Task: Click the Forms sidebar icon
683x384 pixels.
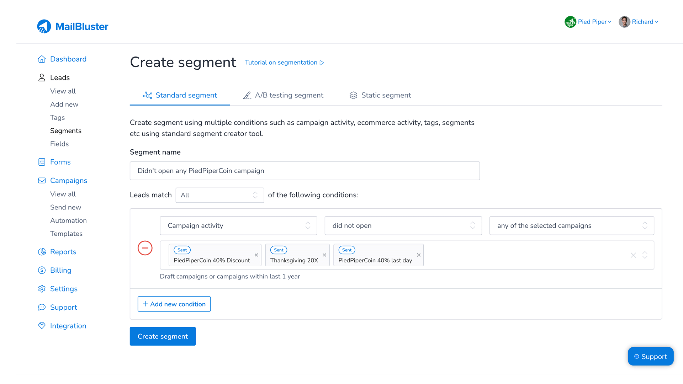Action: [x=42, y=162]
